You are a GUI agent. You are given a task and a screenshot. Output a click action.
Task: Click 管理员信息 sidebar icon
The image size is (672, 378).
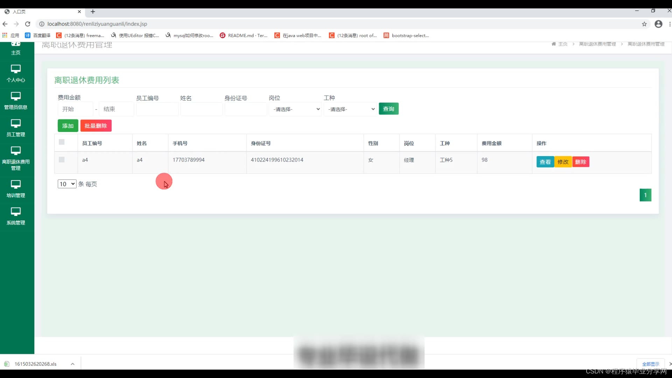pyautogui.click(x=16, y=96)
